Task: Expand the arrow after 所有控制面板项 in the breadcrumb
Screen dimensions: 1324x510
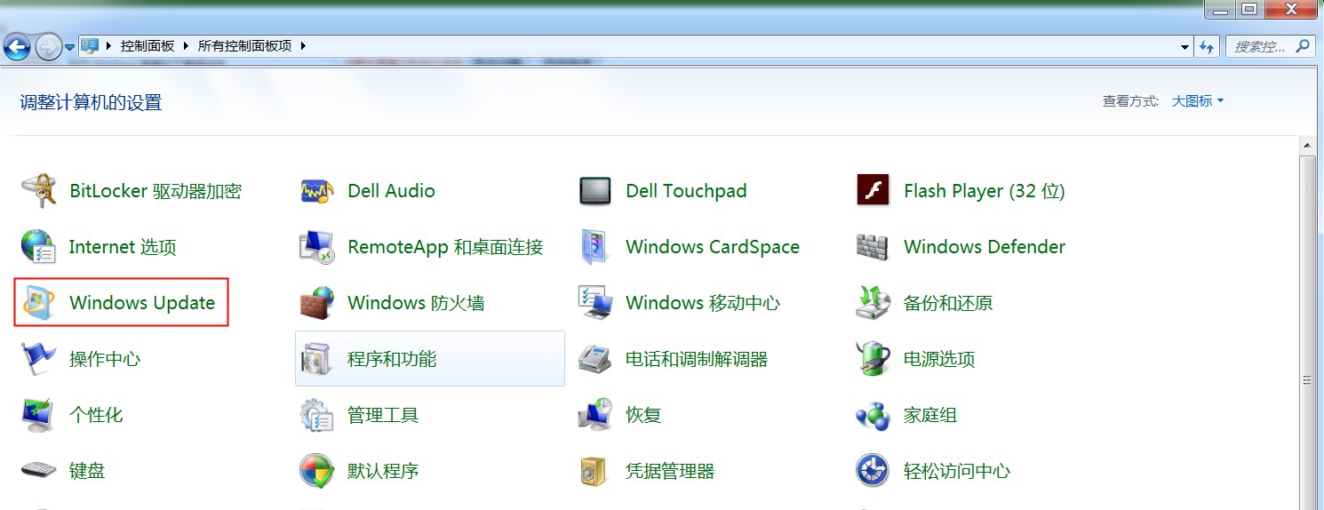Action: pyautogui.click(x=303, y=45)
